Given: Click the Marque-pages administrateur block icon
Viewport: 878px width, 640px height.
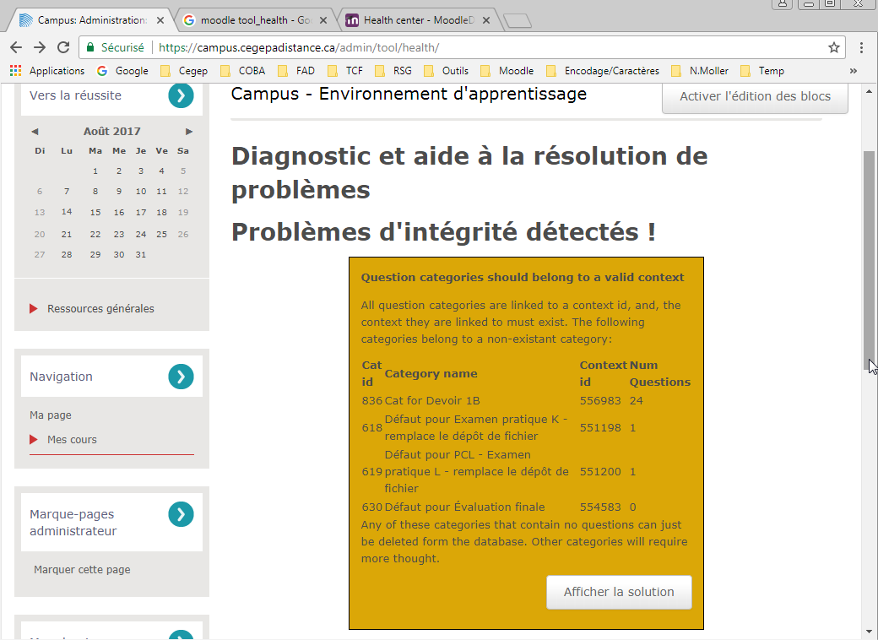Looking at the screenshot, I should click(x=181, y=514).
